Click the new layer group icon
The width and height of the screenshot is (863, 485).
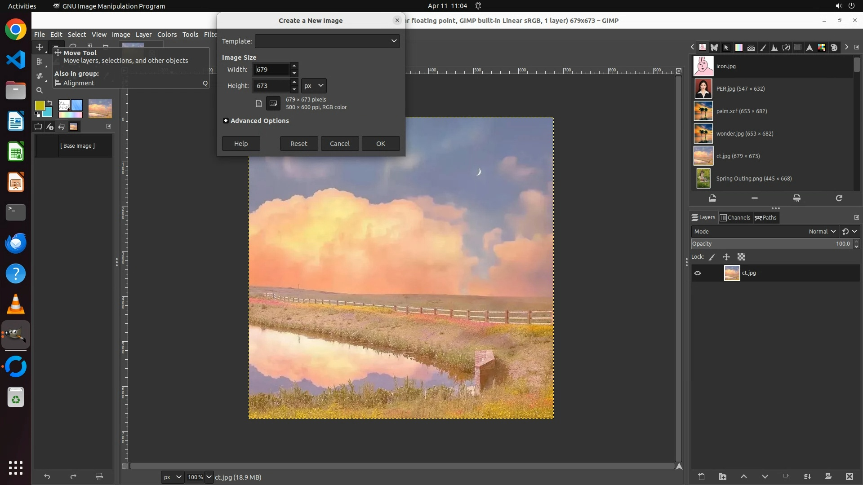tap(722, 476)
